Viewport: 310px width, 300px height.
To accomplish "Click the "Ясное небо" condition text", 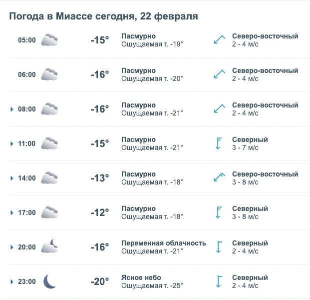I will pyautogui.click(x=141, y=277).
